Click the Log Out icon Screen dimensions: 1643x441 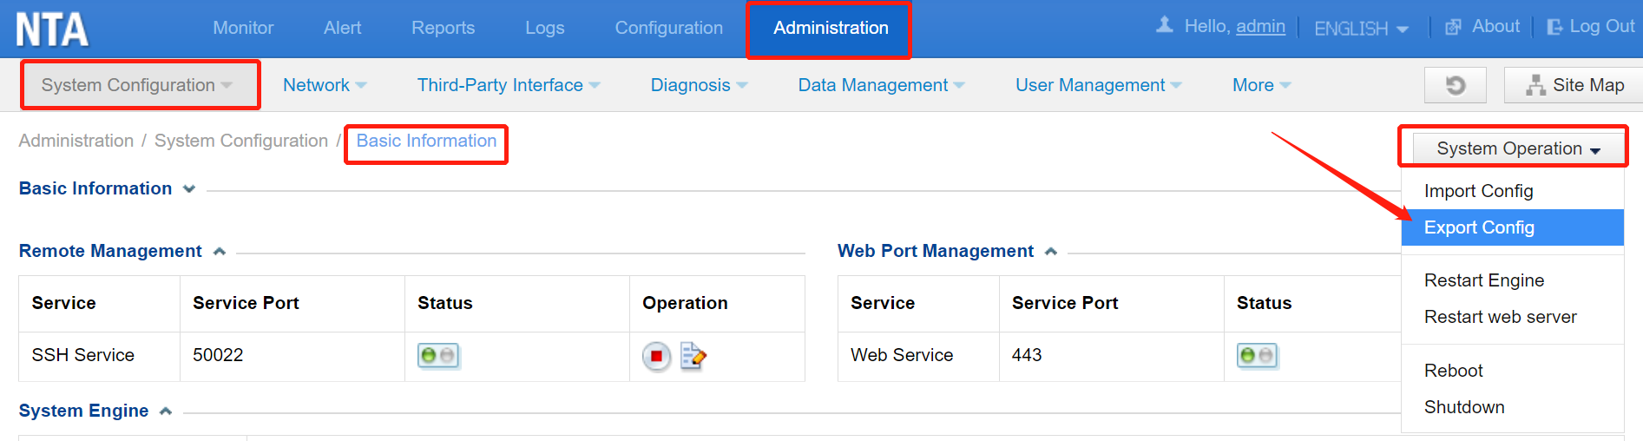pos(1554,27)
